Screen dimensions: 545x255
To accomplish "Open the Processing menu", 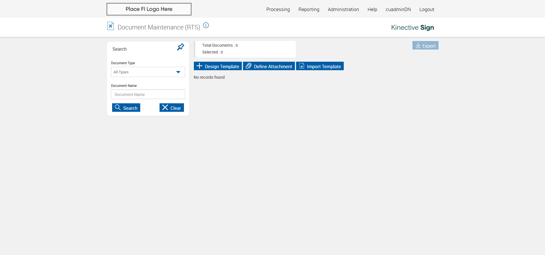I will pos(278,9).
